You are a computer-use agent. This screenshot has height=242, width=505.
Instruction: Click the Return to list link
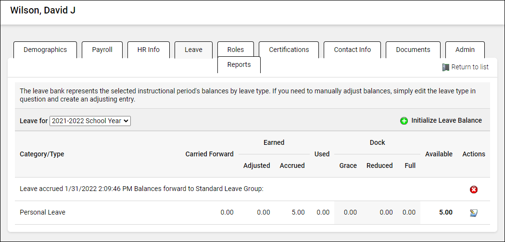[x=469, y=67]
